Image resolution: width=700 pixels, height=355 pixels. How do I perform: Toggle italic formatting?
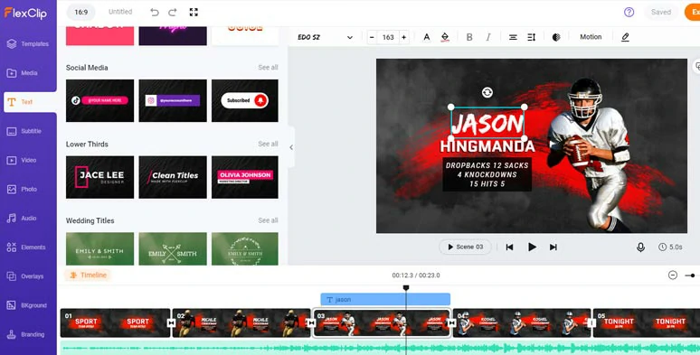point(488,37)
